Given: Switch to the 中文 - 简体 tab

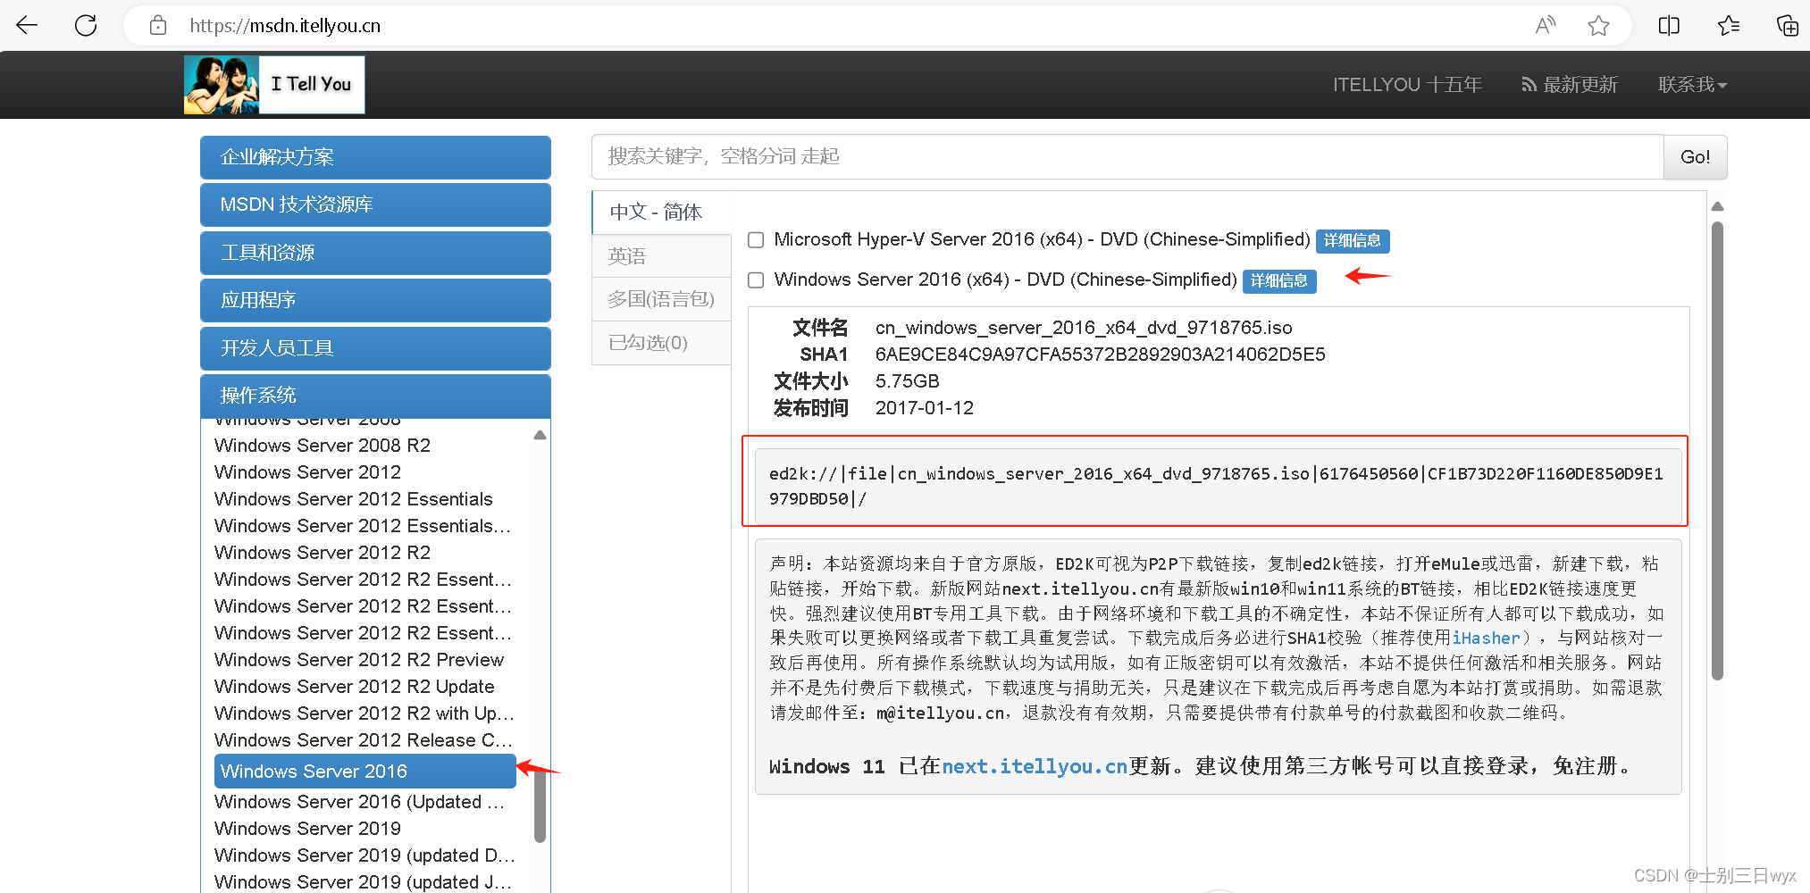Looking at the screenshot, I should pos(661,213).
